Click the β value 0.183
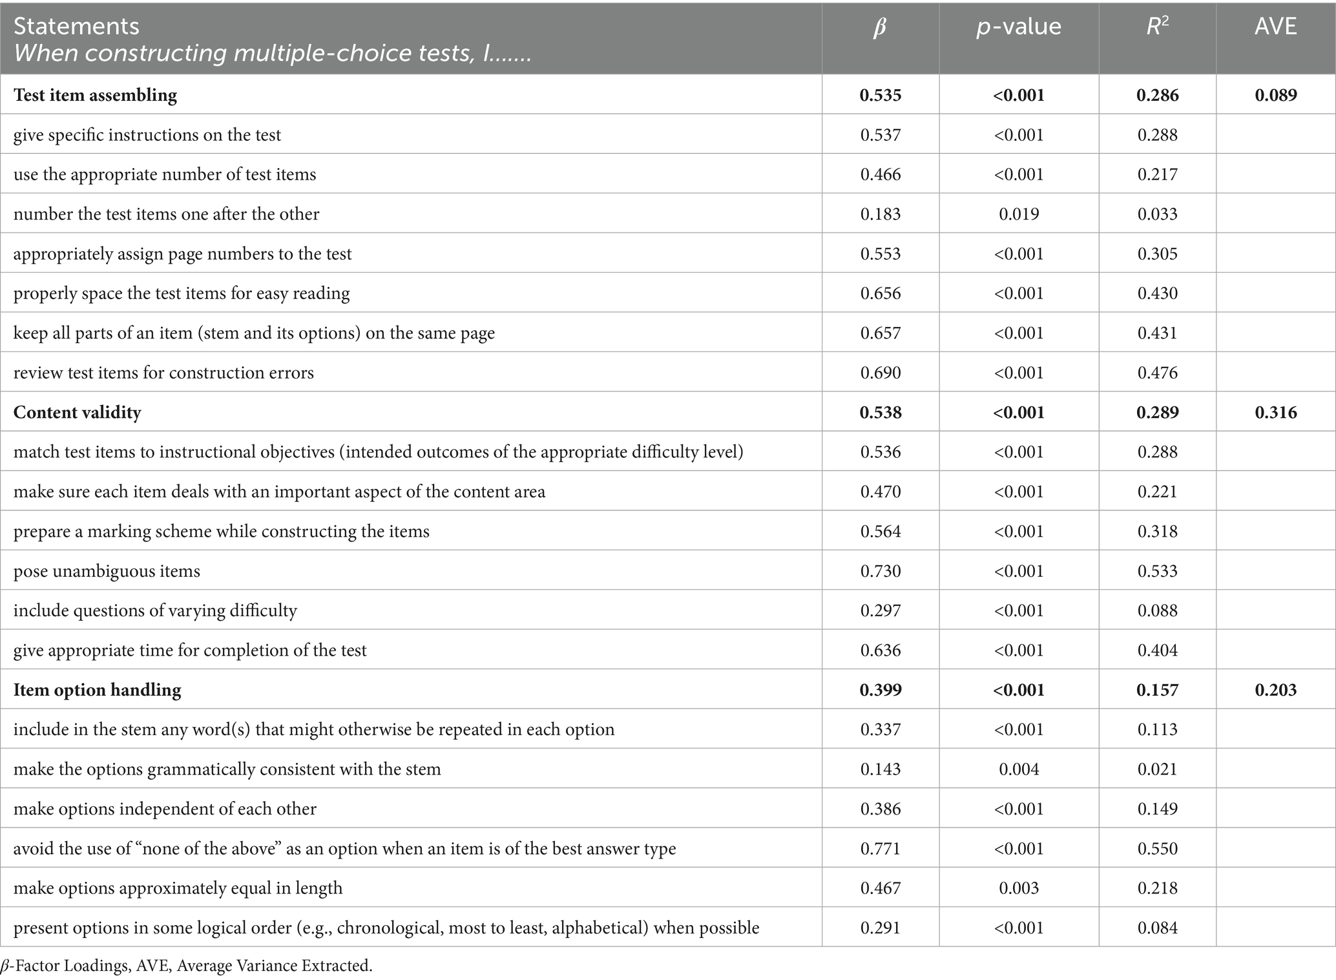Image resolution: width=1336 pixels, height=980 pixels. (x=880, y=214)
